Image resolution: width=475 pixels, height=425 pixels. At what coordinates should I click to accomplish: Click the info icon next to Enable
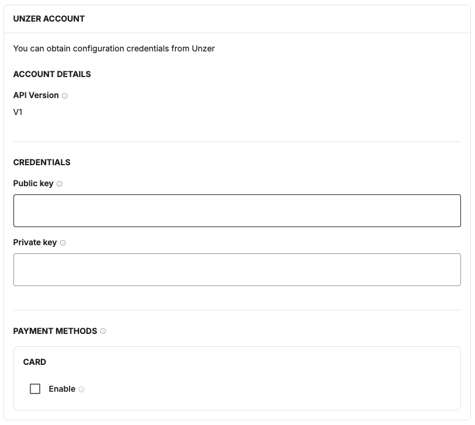pos(81,389)
